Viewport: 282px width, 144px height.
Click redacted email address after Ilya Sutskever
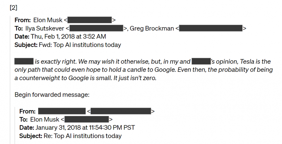point(96,29)
